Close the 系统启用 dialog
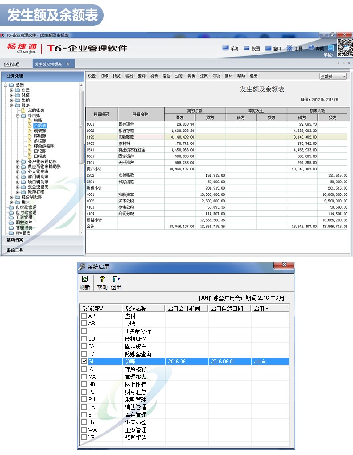This screenshot has height=455, width=353. (284, 265)
